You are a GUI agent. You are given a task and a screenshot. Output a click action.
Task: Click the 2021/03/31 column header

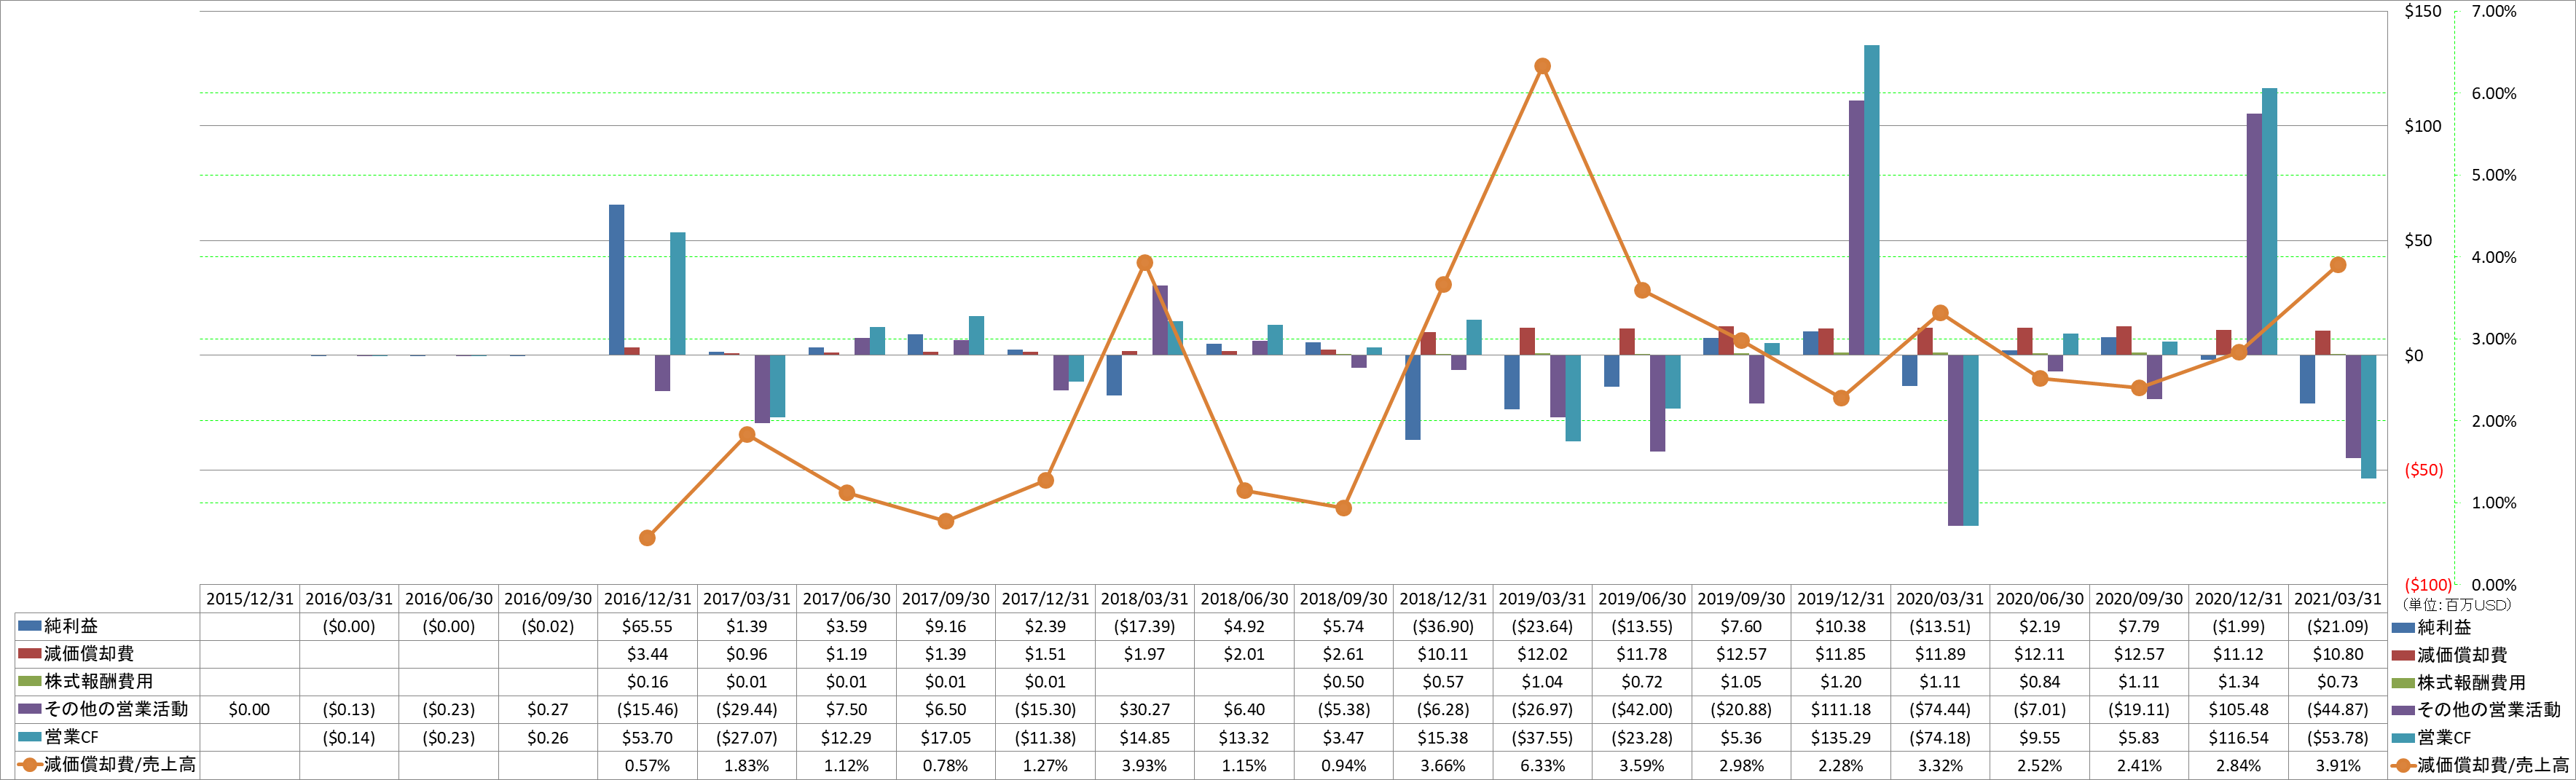(2338, 599)
